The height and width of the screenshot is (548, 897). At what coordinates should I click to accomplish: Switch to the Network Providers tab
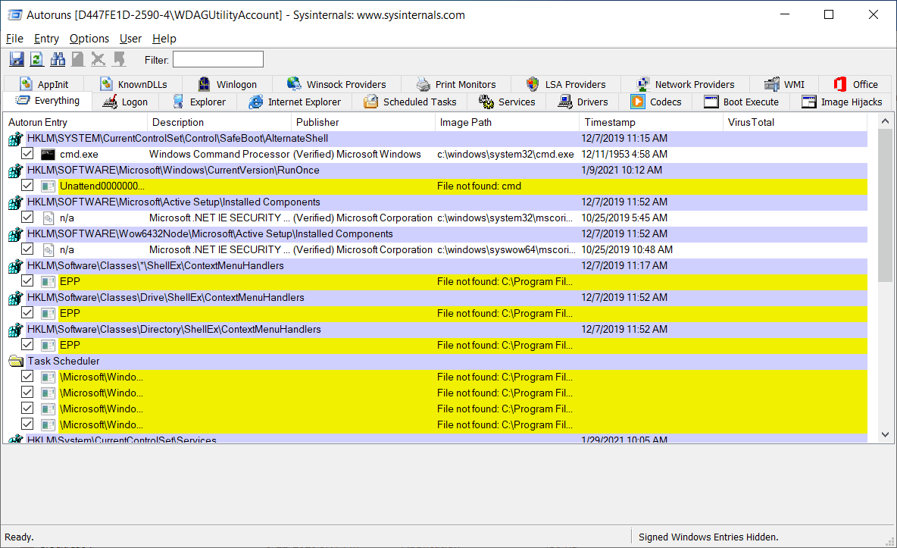(x=686, y=84)
